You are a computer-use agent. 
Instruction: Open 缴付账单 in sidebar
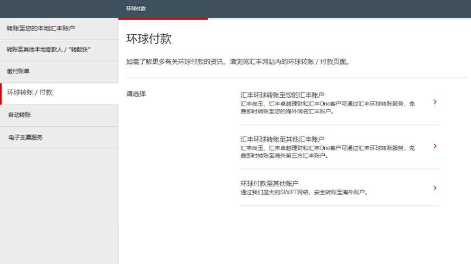(x=59, y=72)
